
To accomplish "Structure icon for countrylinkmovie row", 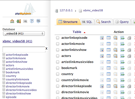I will [108, 80].
